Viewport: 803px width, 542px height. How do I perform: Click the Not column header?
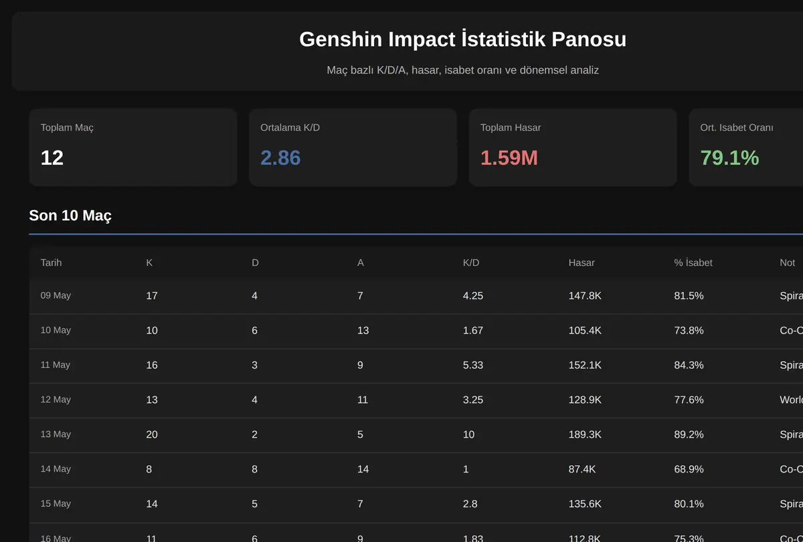click(787, 263)
